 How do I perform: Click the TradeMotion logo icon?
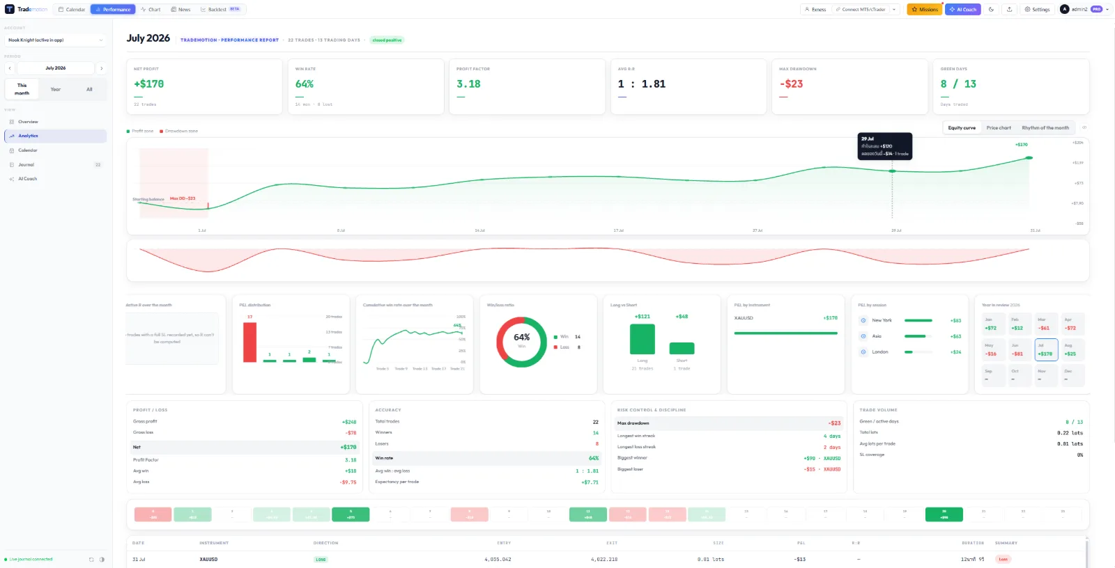10,9
